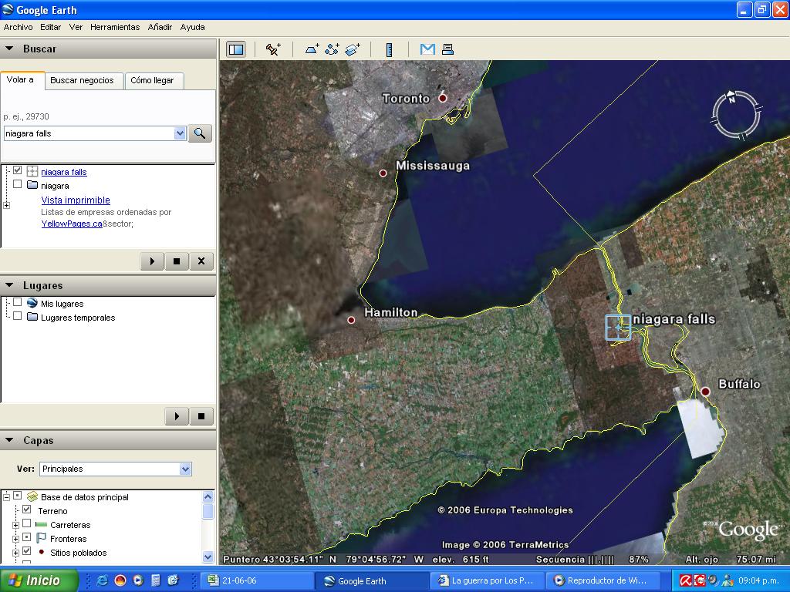Collapse the Lugares panel

pyautogui.click(x=9, y=285)
